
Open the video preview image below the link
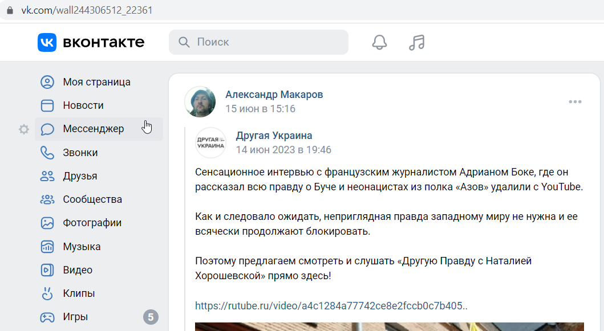pos(390,327)
